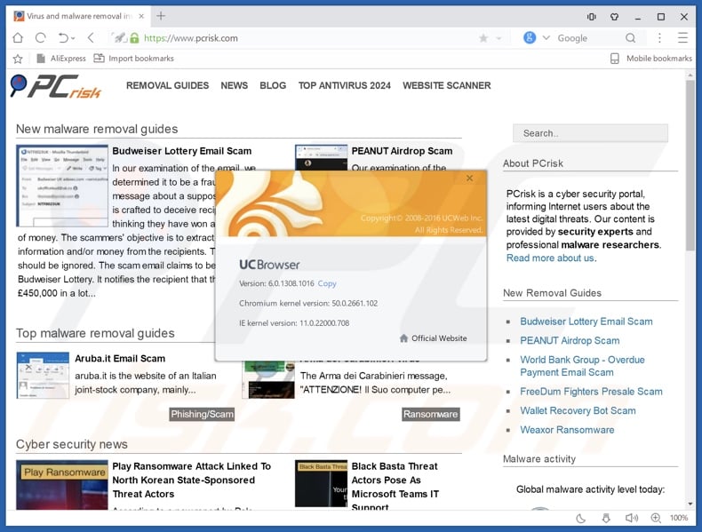
Task: Open sidebar Budweiser Lottery Email Scam link
Action: click(586, 322)
